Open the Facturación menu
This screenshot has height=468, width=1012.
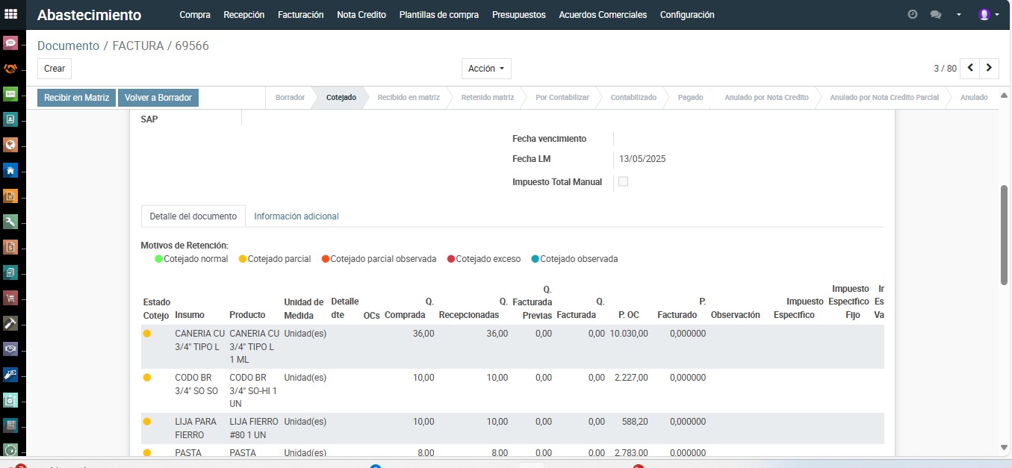300,15
